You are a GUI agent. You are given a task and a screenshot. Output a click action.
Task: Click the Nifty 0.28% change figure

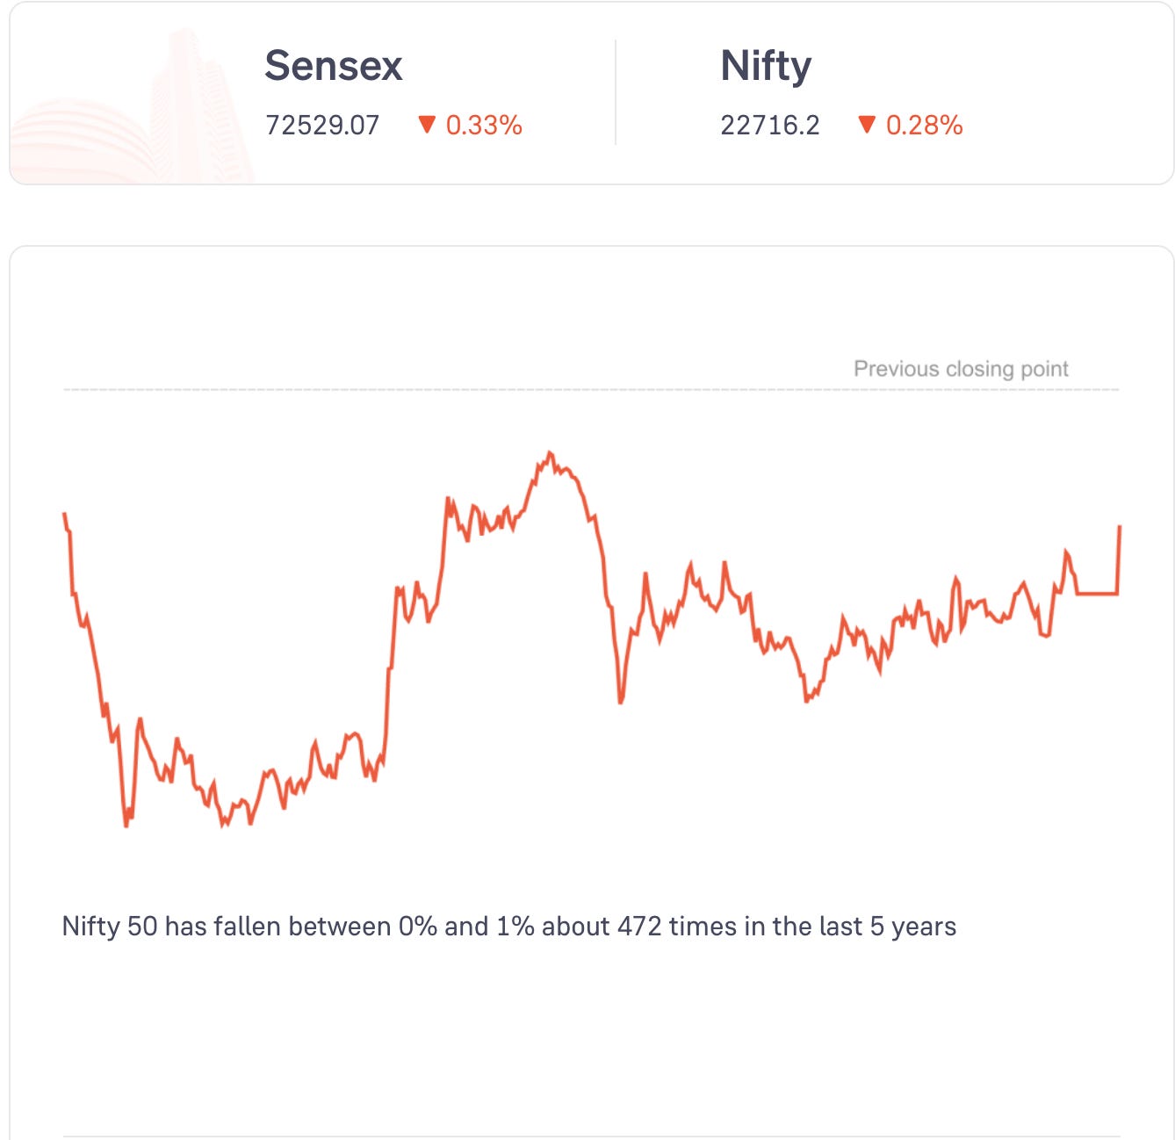[924, 126]
